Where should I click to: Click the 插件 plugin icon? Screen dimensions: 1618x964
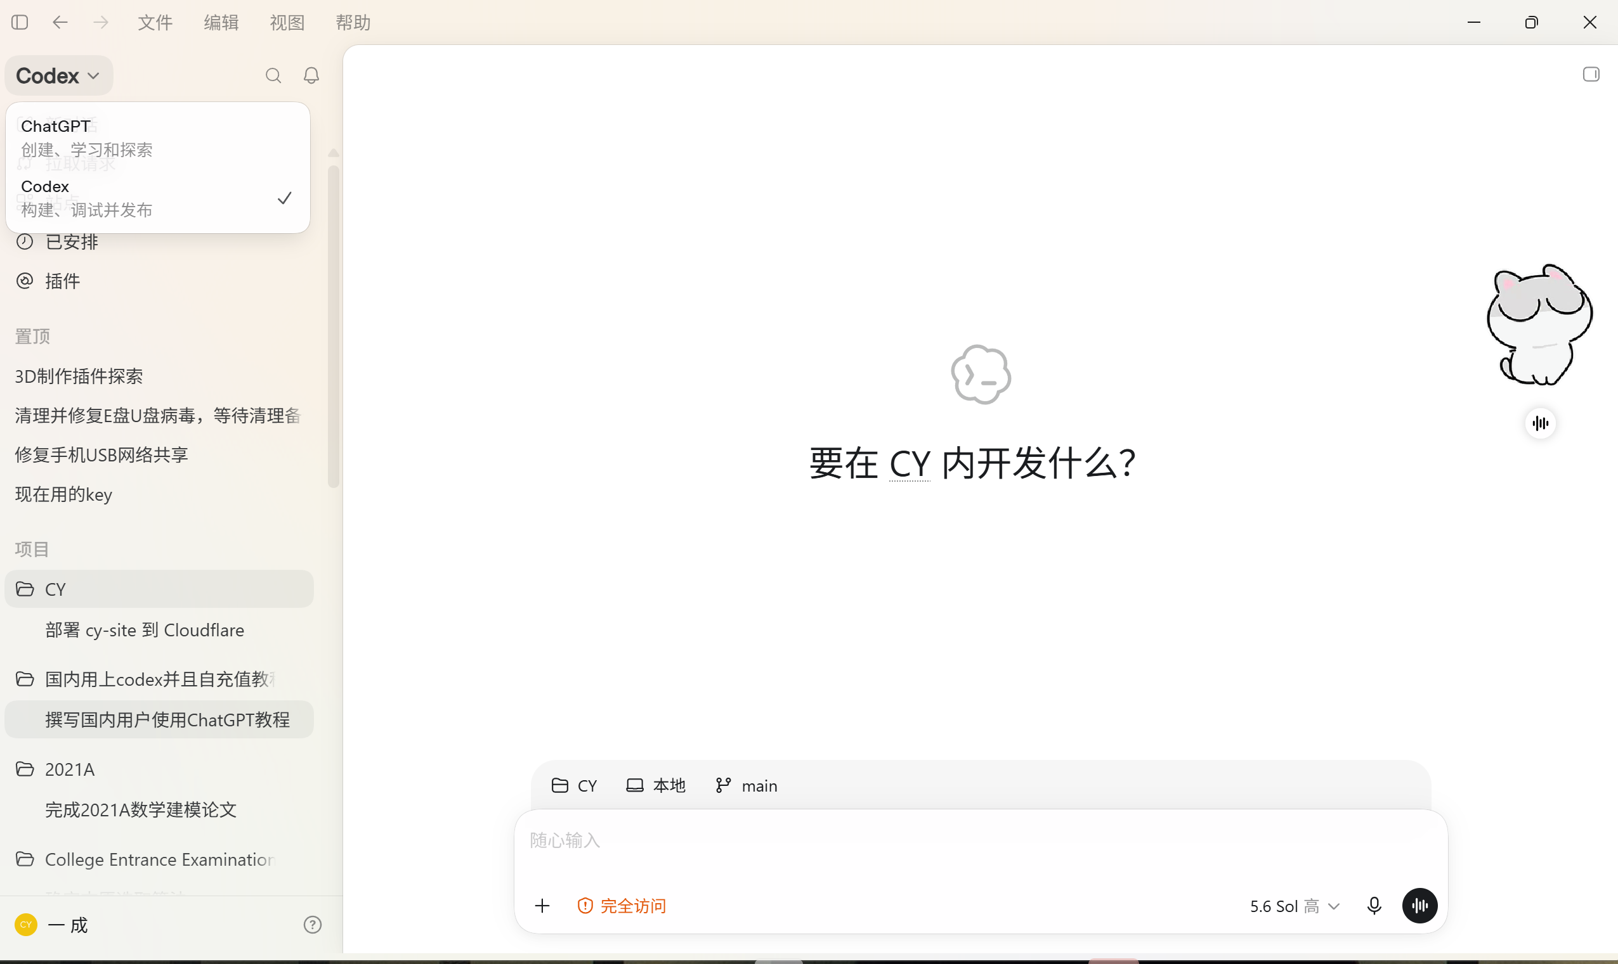[x=25, y=281]
